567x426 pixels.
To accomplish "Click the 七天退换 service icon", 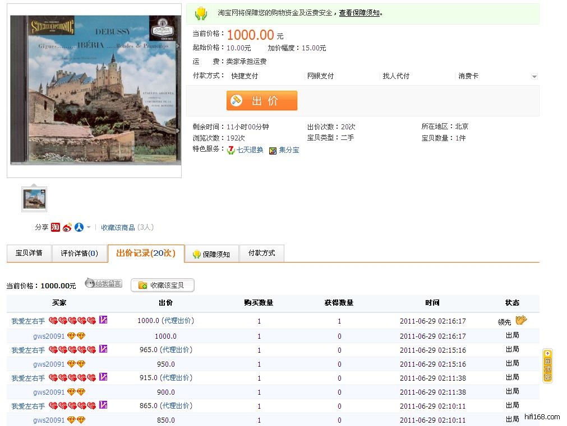I will pyautogui.click(x=231, y=150).
